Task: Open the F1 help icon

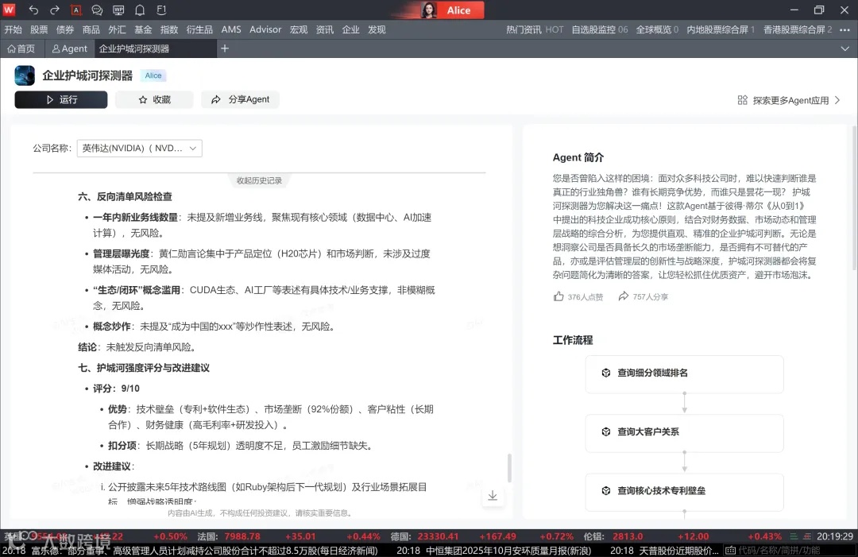Action: (x=161, y=10)
